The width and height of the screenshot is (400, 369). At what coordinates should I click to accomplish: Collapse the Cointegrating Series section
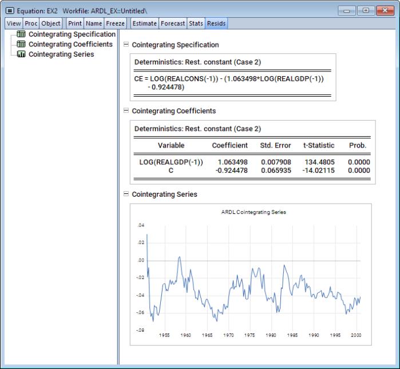(126, 195)
